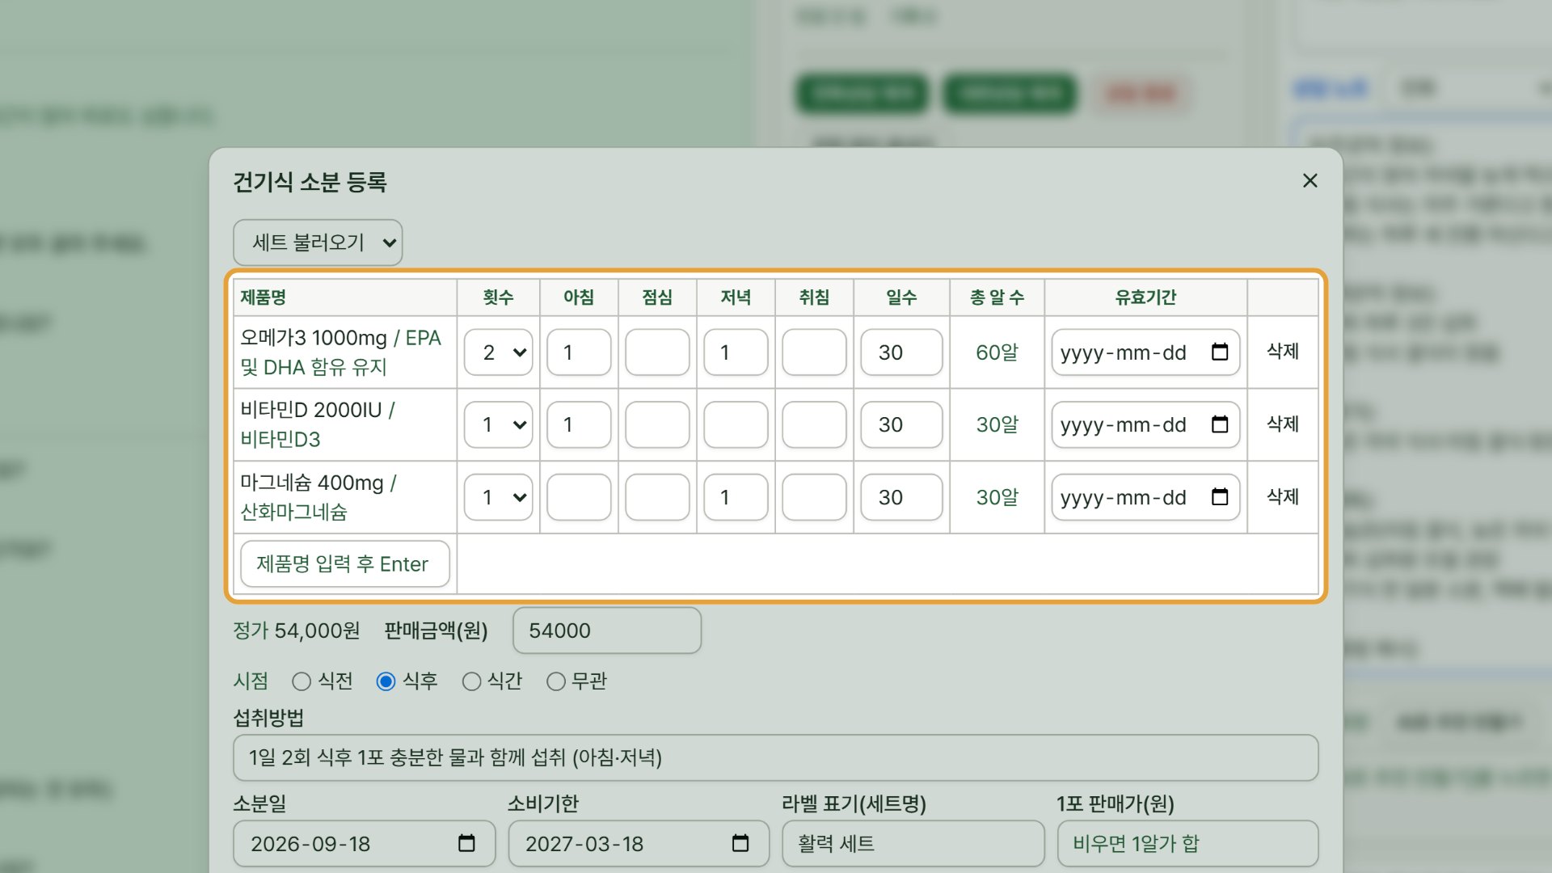
Task: Open 횟수 dropdown for 비타민D 2000IU row
Action: tap(499, 424)
